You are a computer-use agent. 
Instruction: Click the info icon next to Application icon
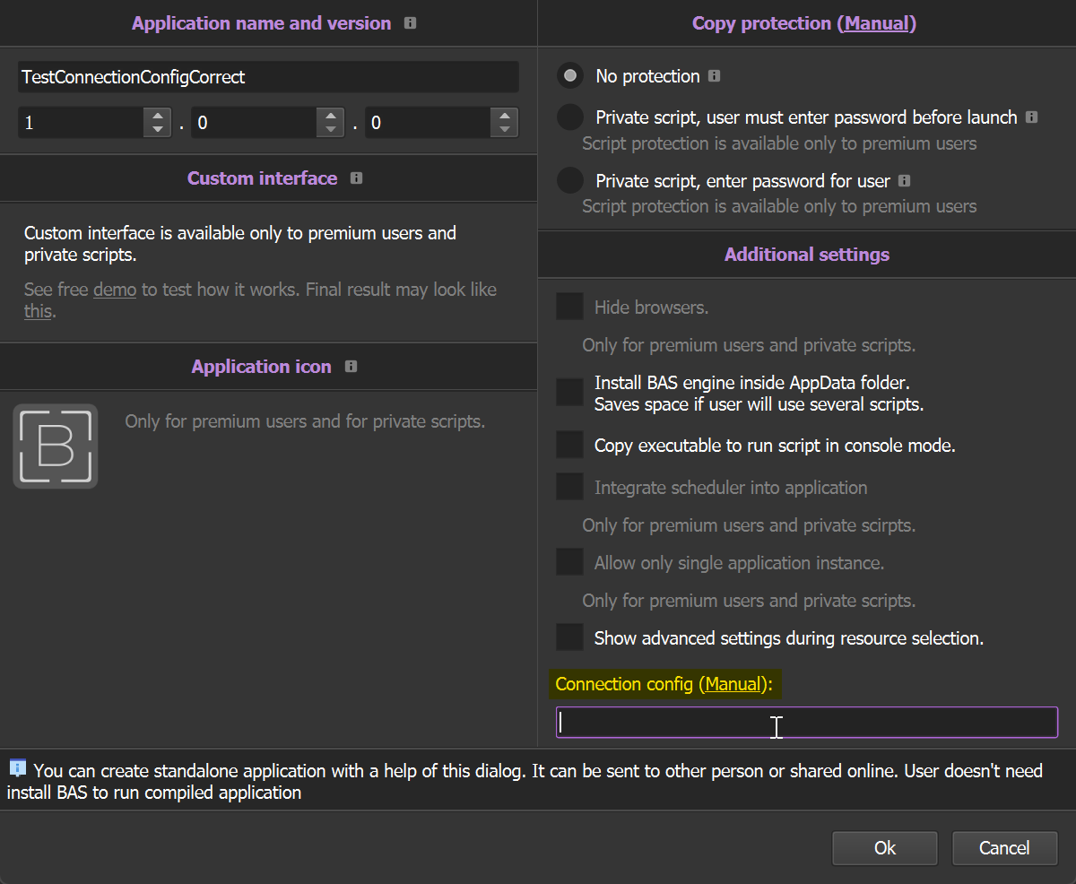[x=351, y=366]
